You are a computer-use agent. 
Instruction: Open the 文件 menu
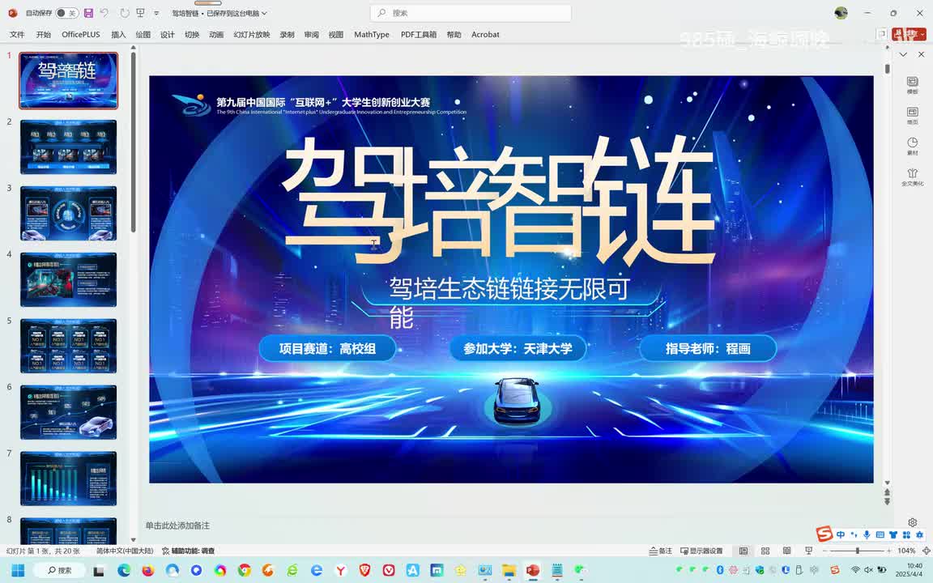[x=17, y=35]
